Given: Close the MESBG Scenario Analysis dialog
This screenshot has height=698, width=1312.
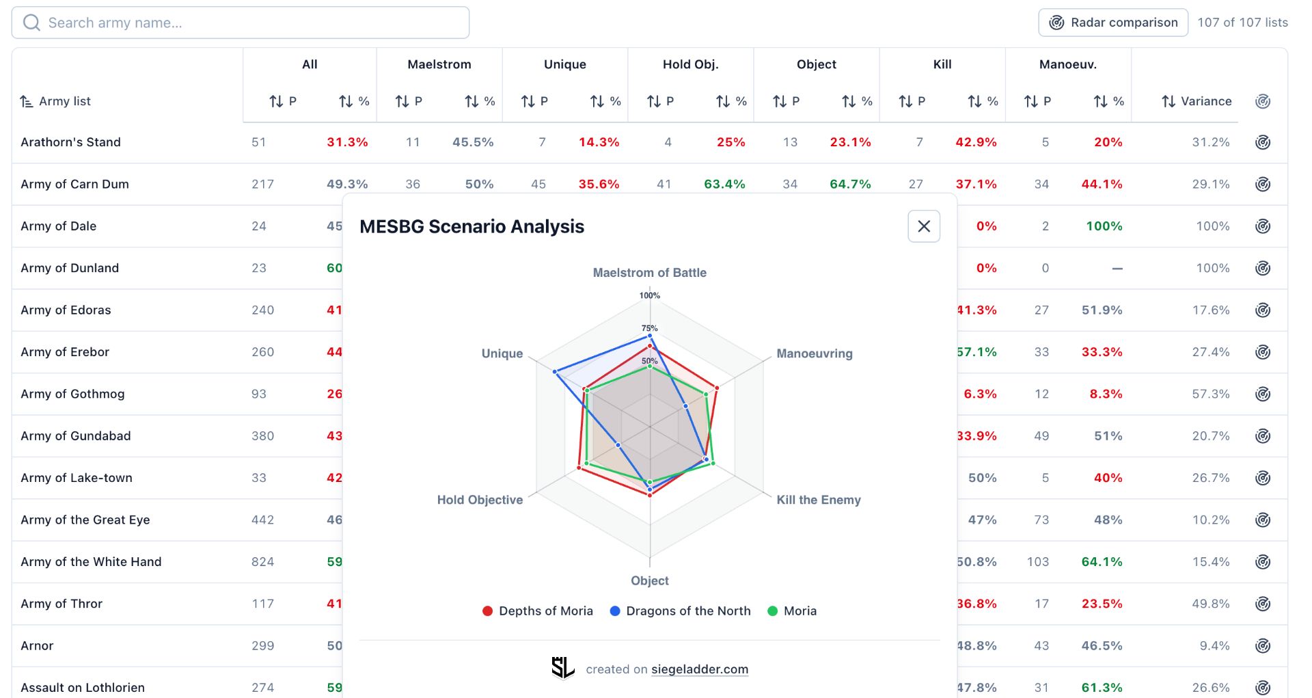Looking at the screenshot, I should pos(924,226).
